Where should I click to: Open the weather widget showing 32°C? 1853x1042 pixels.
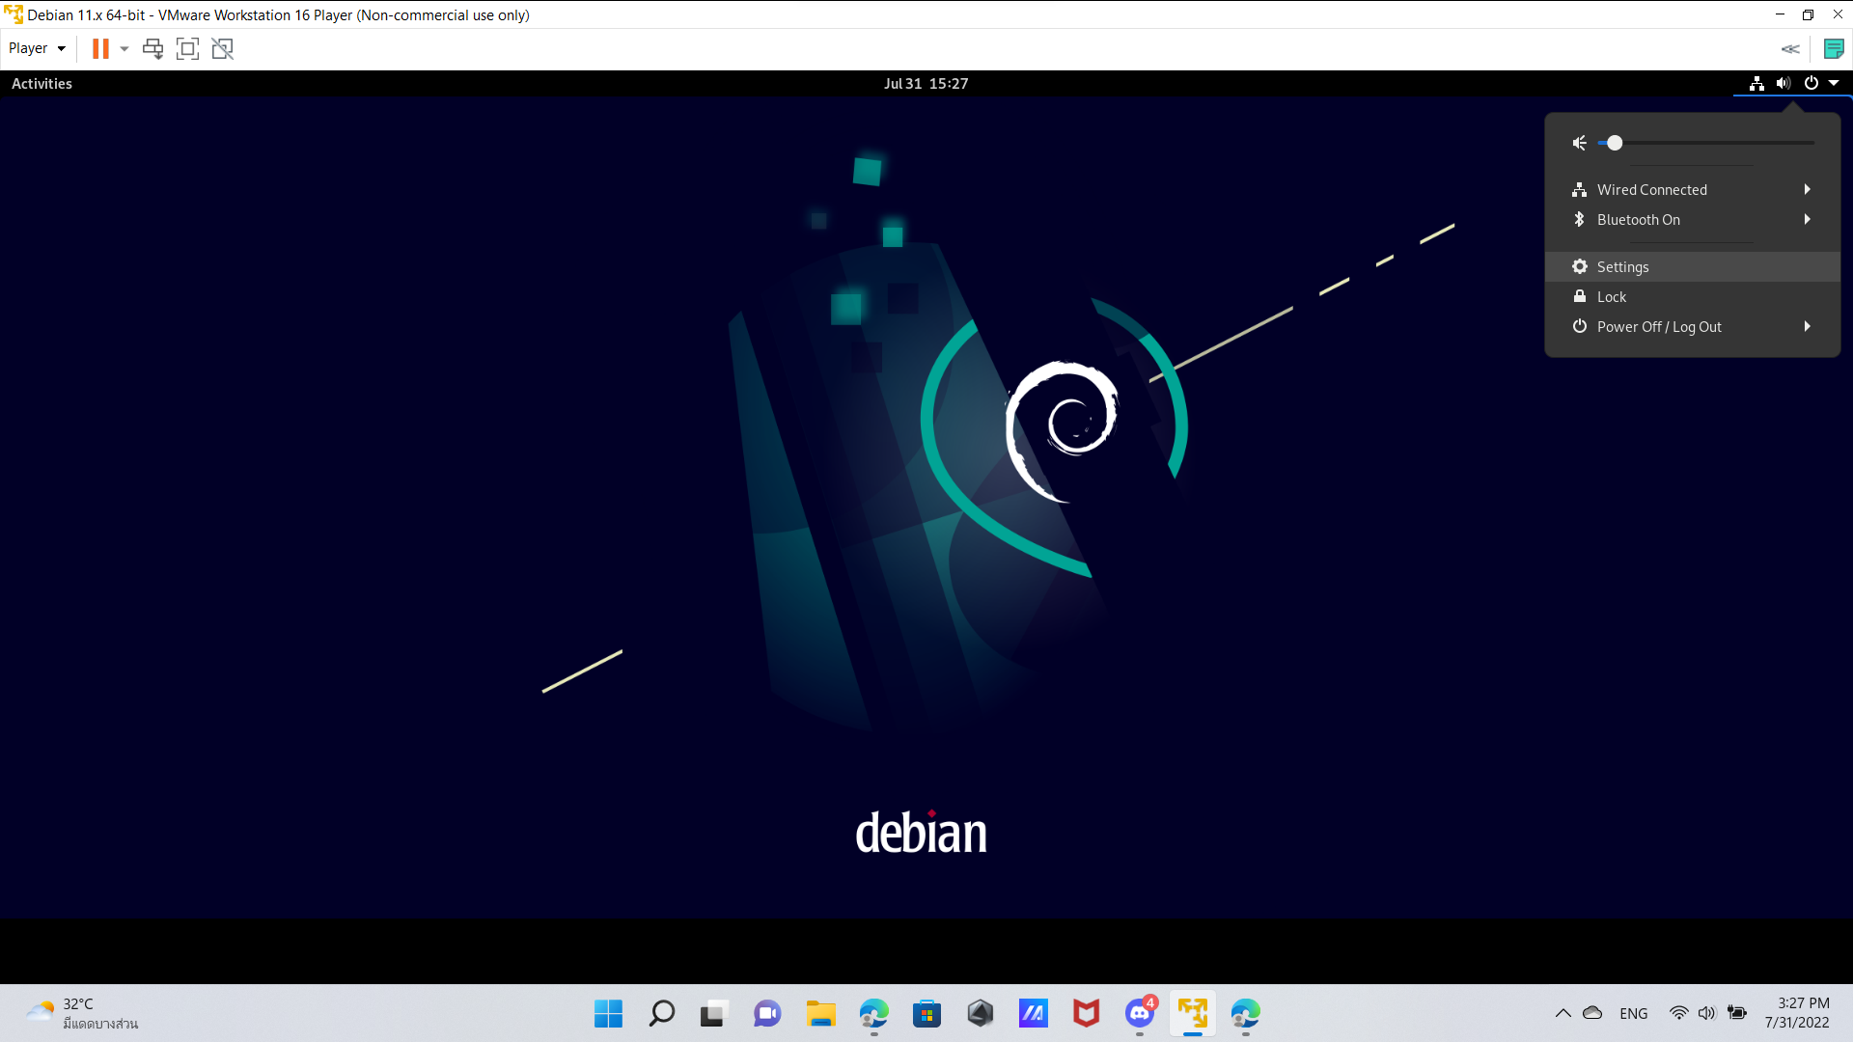click(x=82, y=1014)
